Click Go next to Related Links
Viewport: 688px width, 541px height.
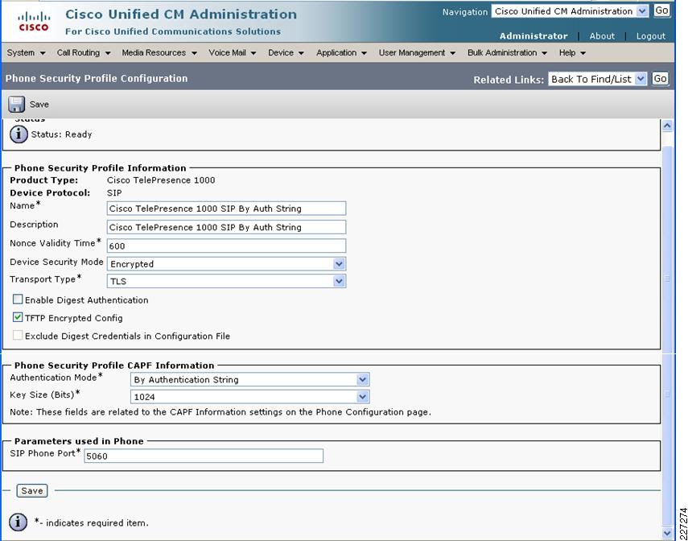tap(660, 79)
